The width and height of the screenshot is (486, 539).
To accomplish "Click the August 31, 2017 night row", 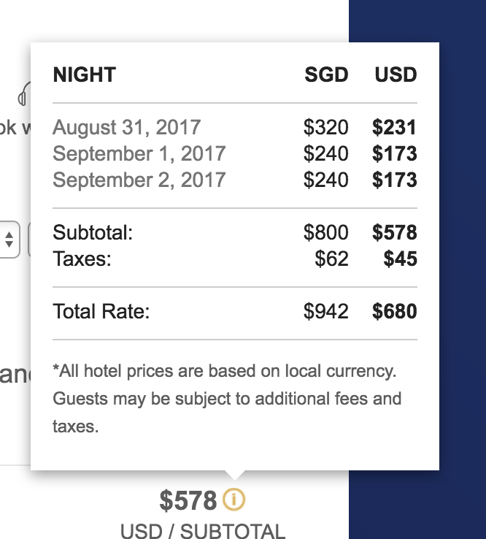I will point(235,127).
